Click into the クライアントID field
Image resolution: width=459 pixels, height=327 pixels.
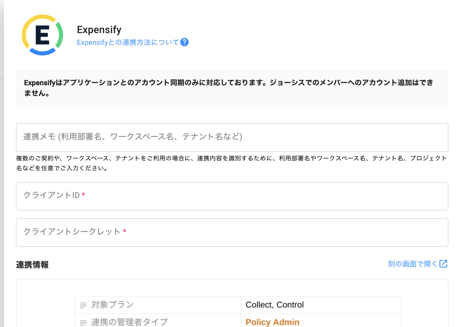click(232, 196)
